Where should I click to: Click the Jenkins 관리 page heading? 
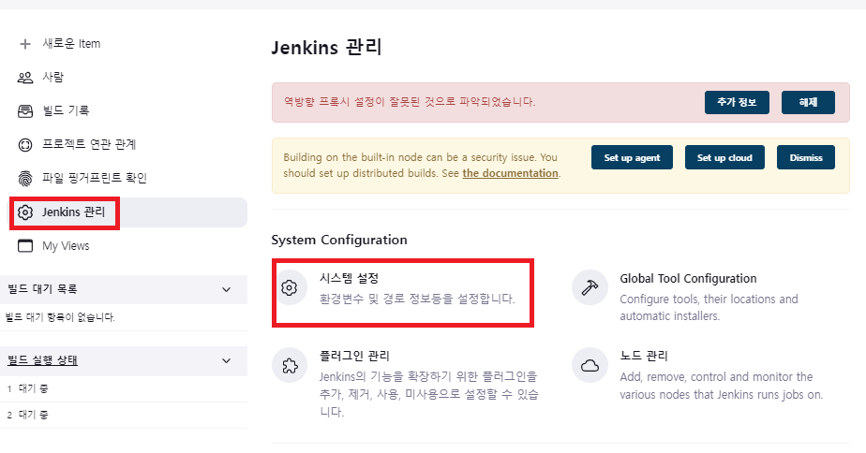coord(326,48)
